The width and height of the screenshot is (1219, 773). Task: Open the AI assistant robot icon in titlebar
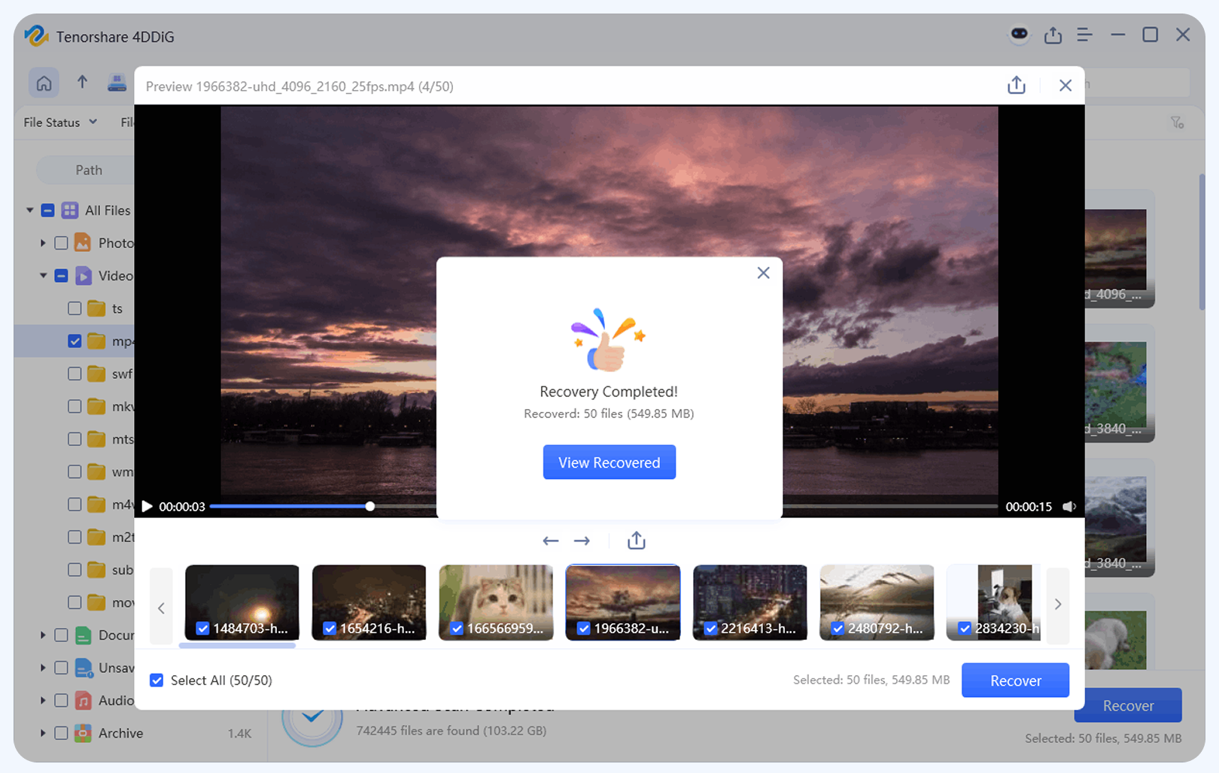1018,35
